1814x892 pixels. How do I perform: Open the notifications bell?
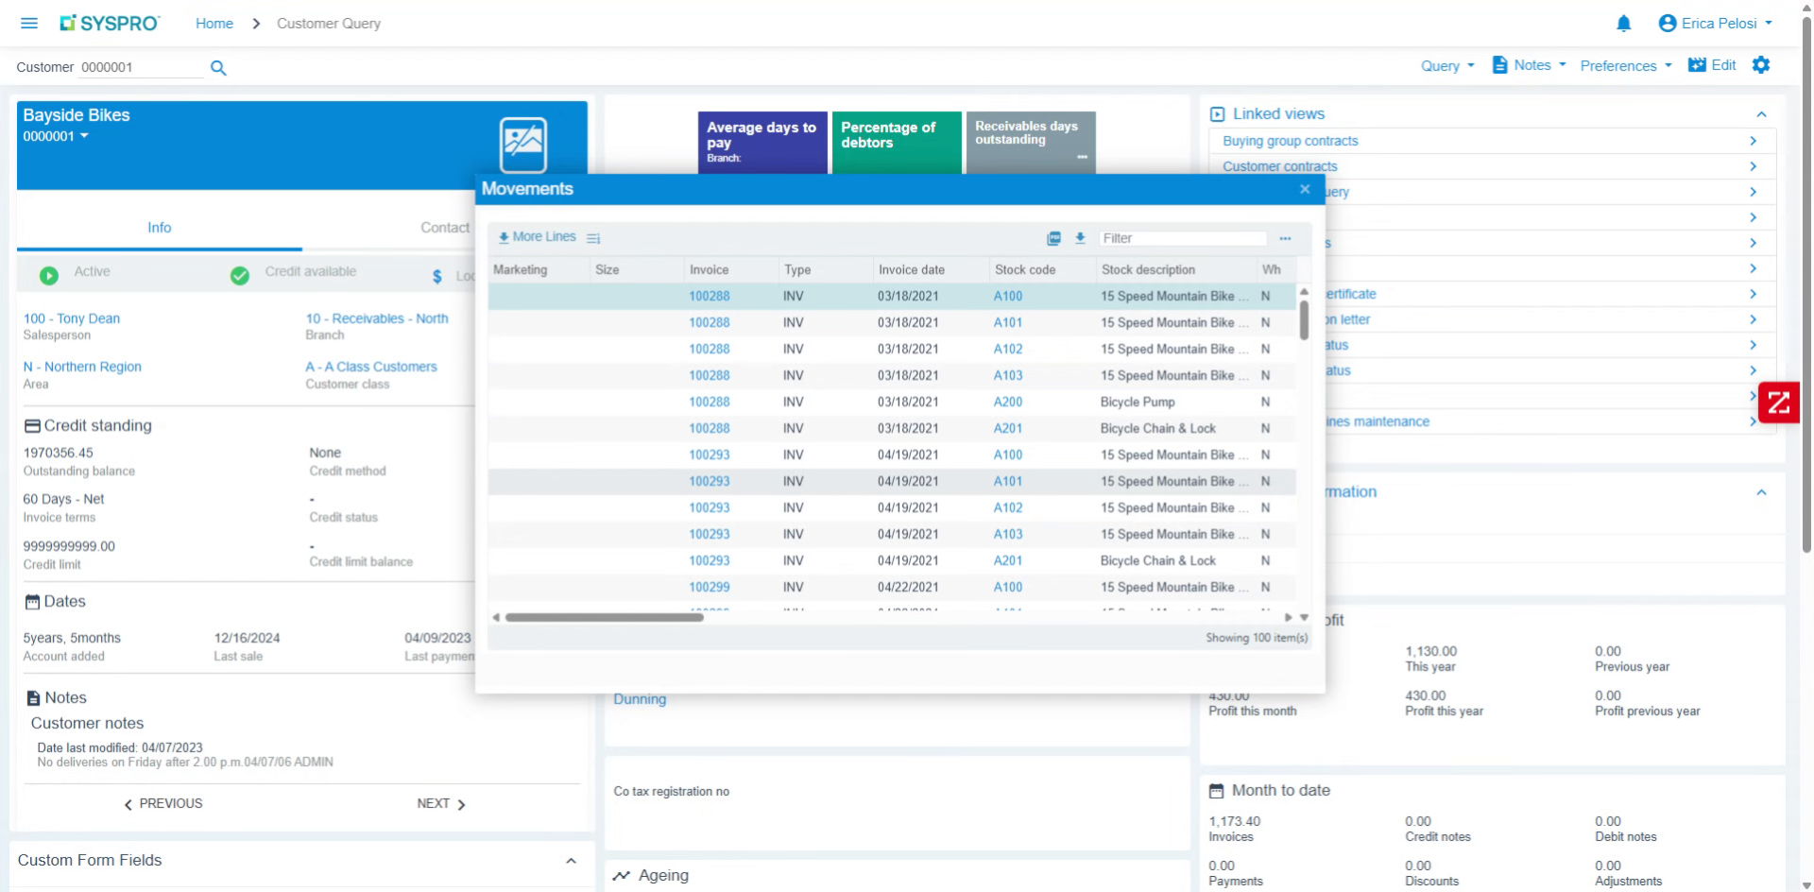click(x=1623, y=24)
